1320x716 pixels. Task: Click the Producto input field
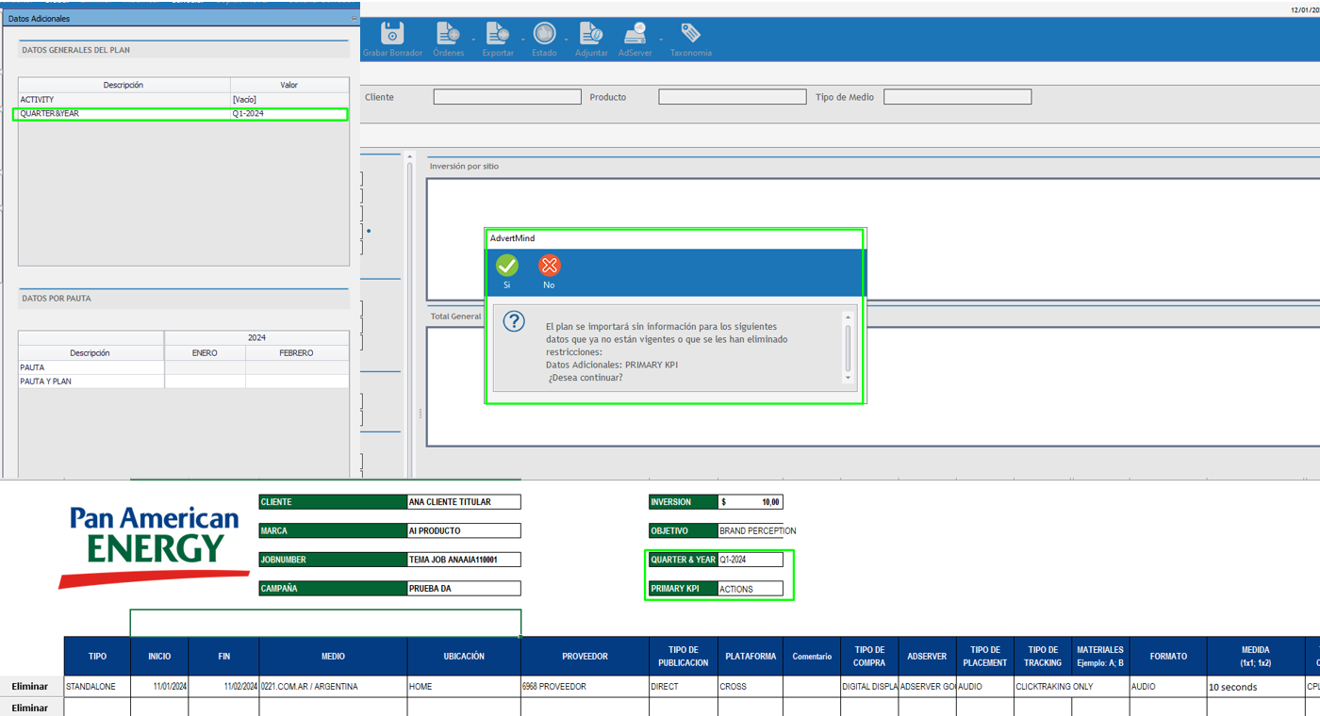point(733,97)
